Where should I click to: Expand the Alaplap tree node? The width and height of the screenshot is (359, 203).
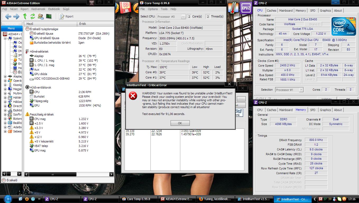[x=5, y=76]
